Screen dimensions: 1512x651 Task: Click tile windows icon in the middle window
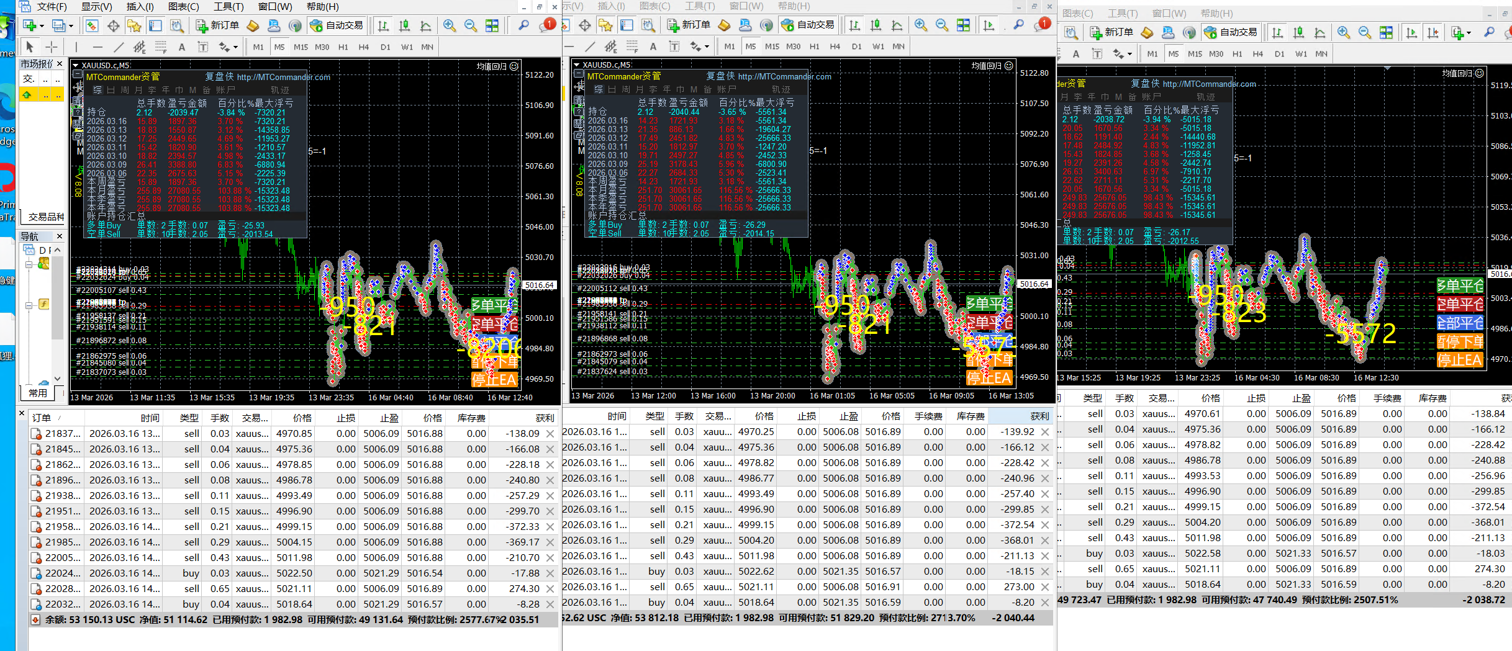(x=963, y=25)
